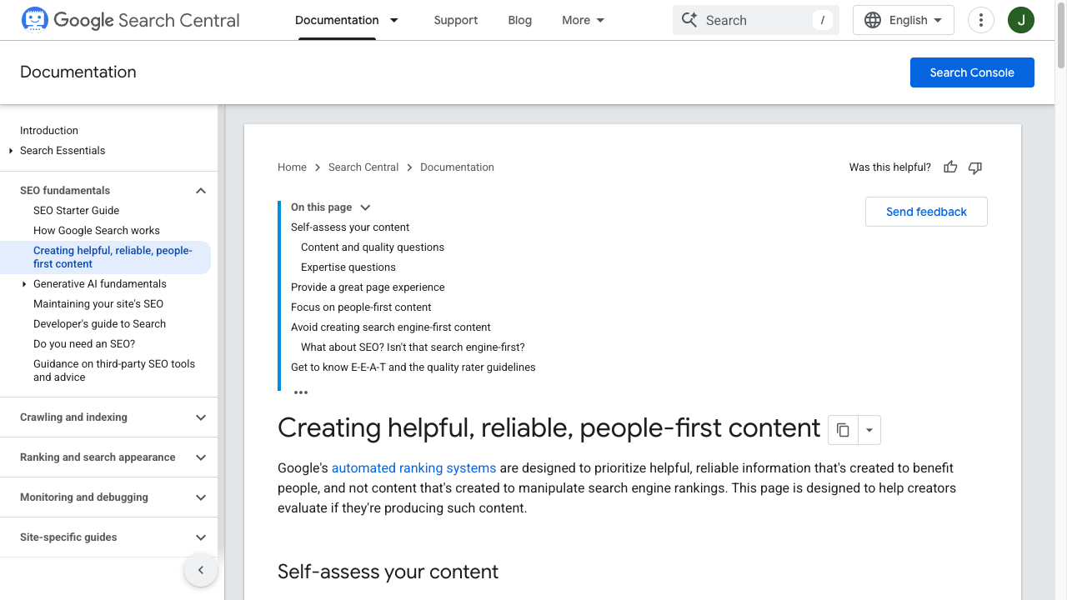Collapse the On this page list
The height and width of the screenshot is (600, 1067).
[365, 207]
